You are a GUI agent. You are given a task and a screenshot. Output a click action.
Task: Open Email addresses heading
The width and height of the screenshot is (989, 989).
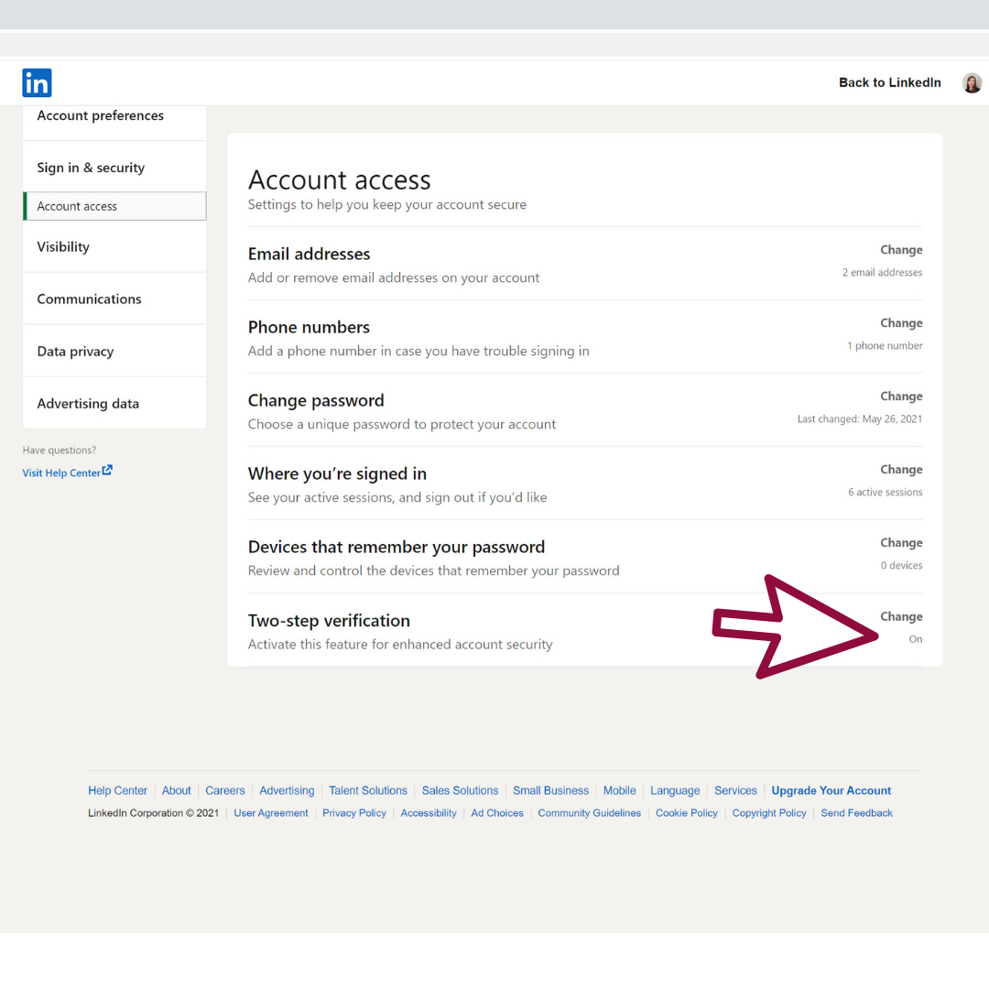pos(310,254)
